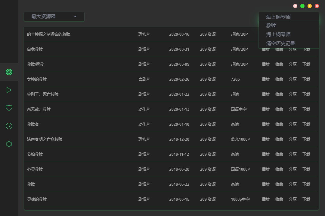Click 收藏 for 救赎者
This screenshot has height=216, width=325.
279,124
